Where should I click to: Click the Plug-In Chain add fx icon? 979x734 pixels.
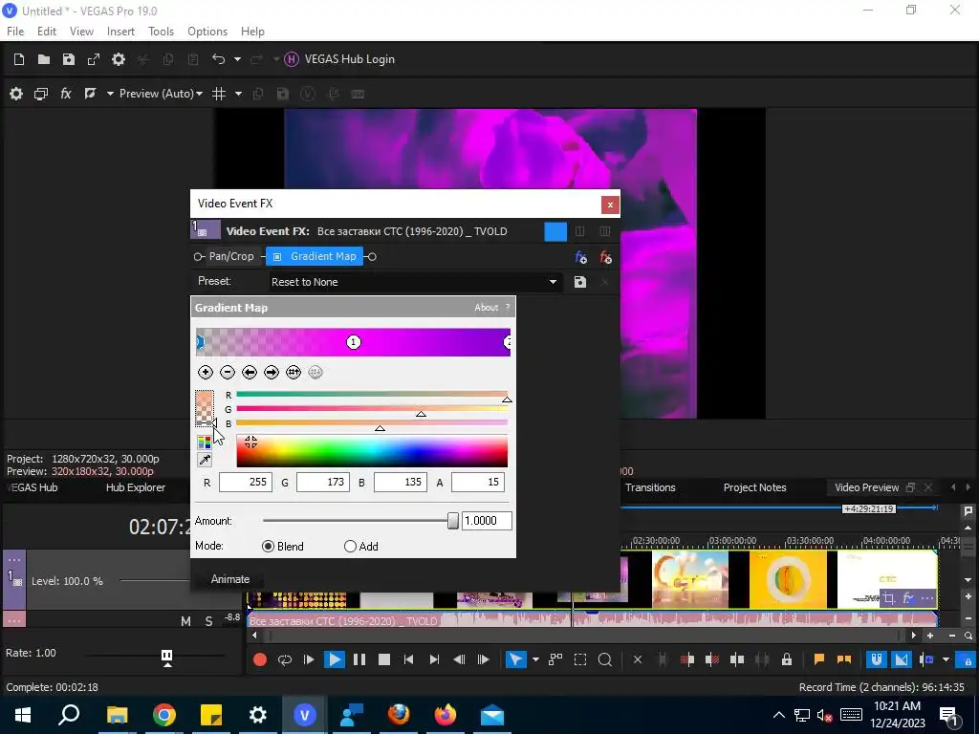coord(580,256)
